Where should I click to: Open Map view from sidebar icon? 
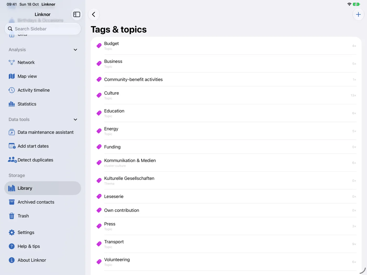click(x=12, y=76)
